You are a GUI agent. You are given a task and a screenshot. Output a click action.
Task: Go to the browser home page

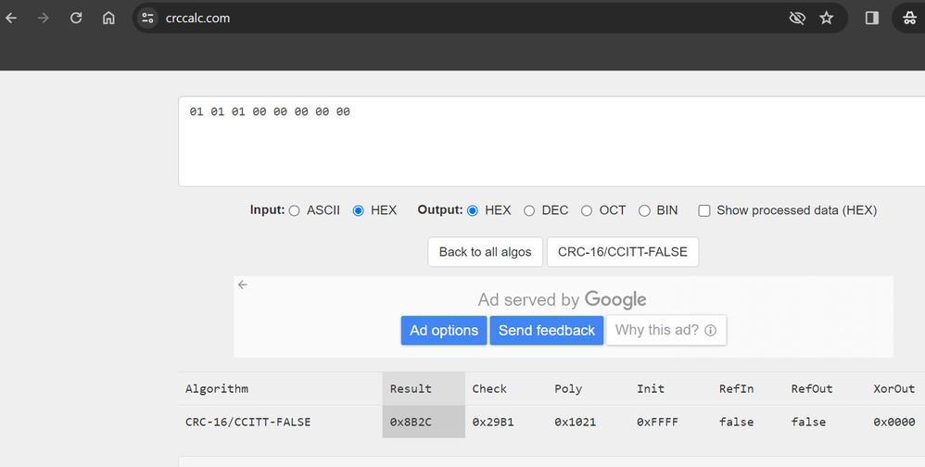pyautogui.click(x=108, y=18)
